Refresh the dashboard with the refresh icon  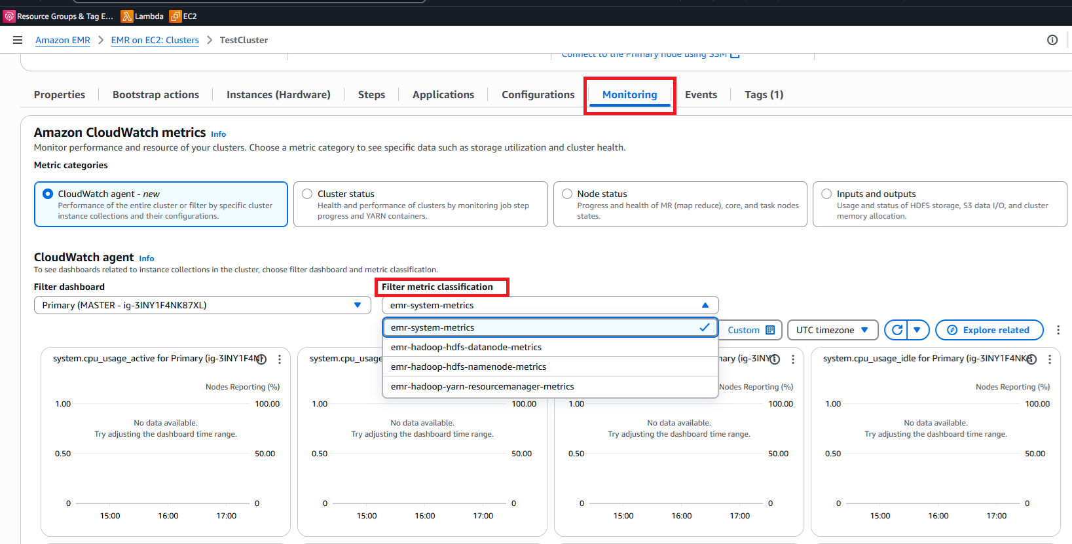(897, 330)
